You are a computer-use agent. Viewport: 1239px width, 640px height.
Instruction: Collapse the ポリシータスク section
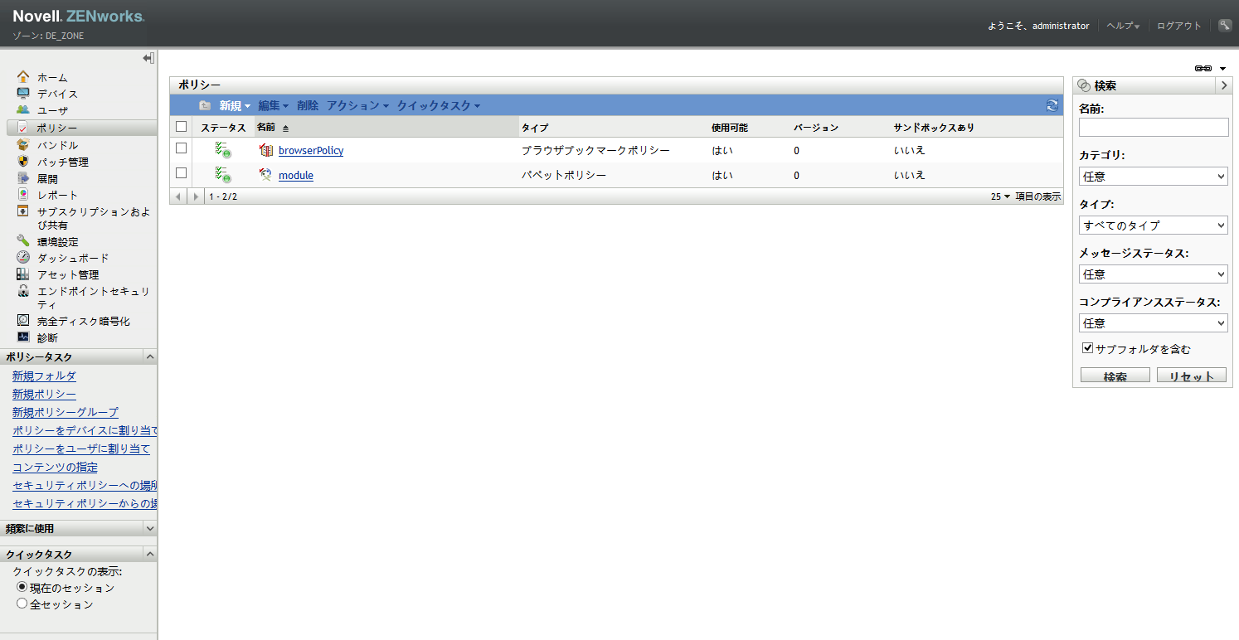[149, 356]
